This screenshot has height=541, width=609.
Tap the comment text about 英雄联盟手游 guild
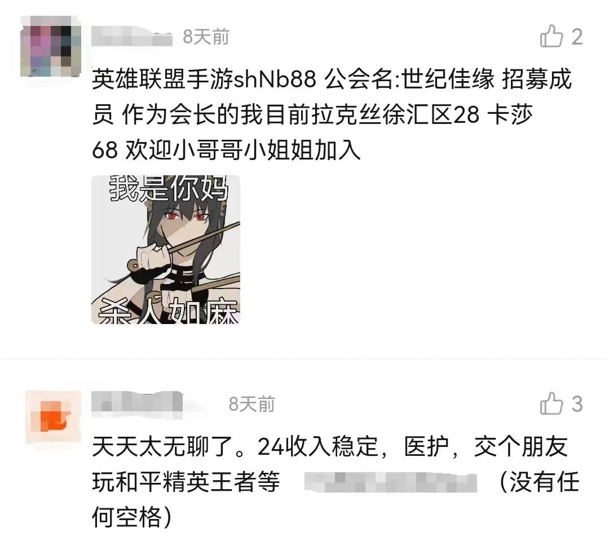[x=332, y=114]
